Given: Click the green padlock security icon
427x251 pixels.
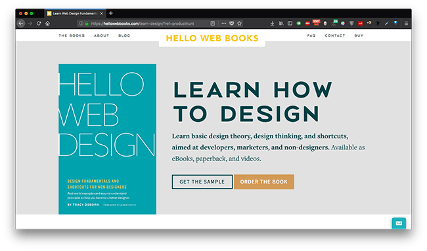Looking at the screenshot, I should (x=87, y=24).
